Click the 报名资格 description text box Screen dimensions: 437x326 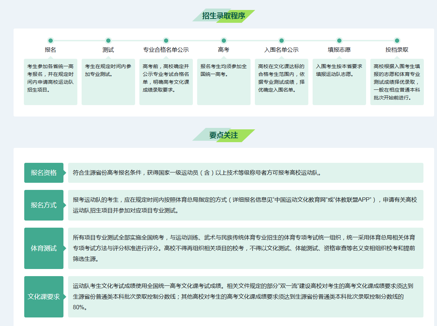246,173
